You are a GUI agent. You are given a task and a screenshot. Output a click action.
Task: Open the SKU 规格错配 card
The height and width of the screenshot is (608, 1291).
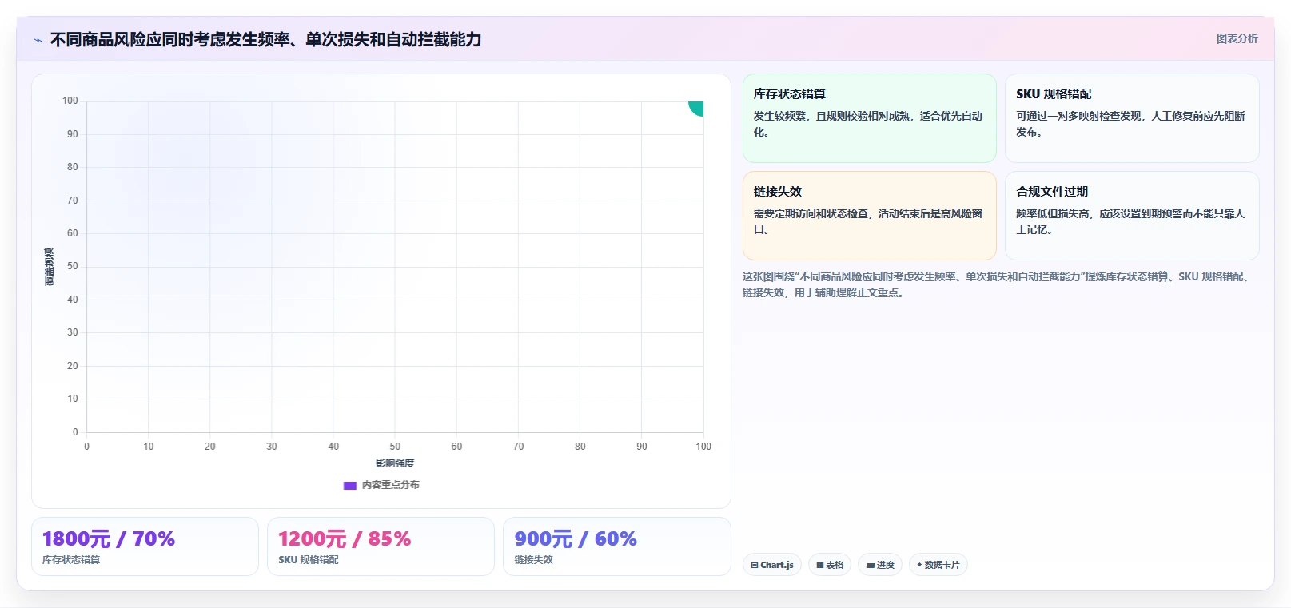click(1132, 118)
